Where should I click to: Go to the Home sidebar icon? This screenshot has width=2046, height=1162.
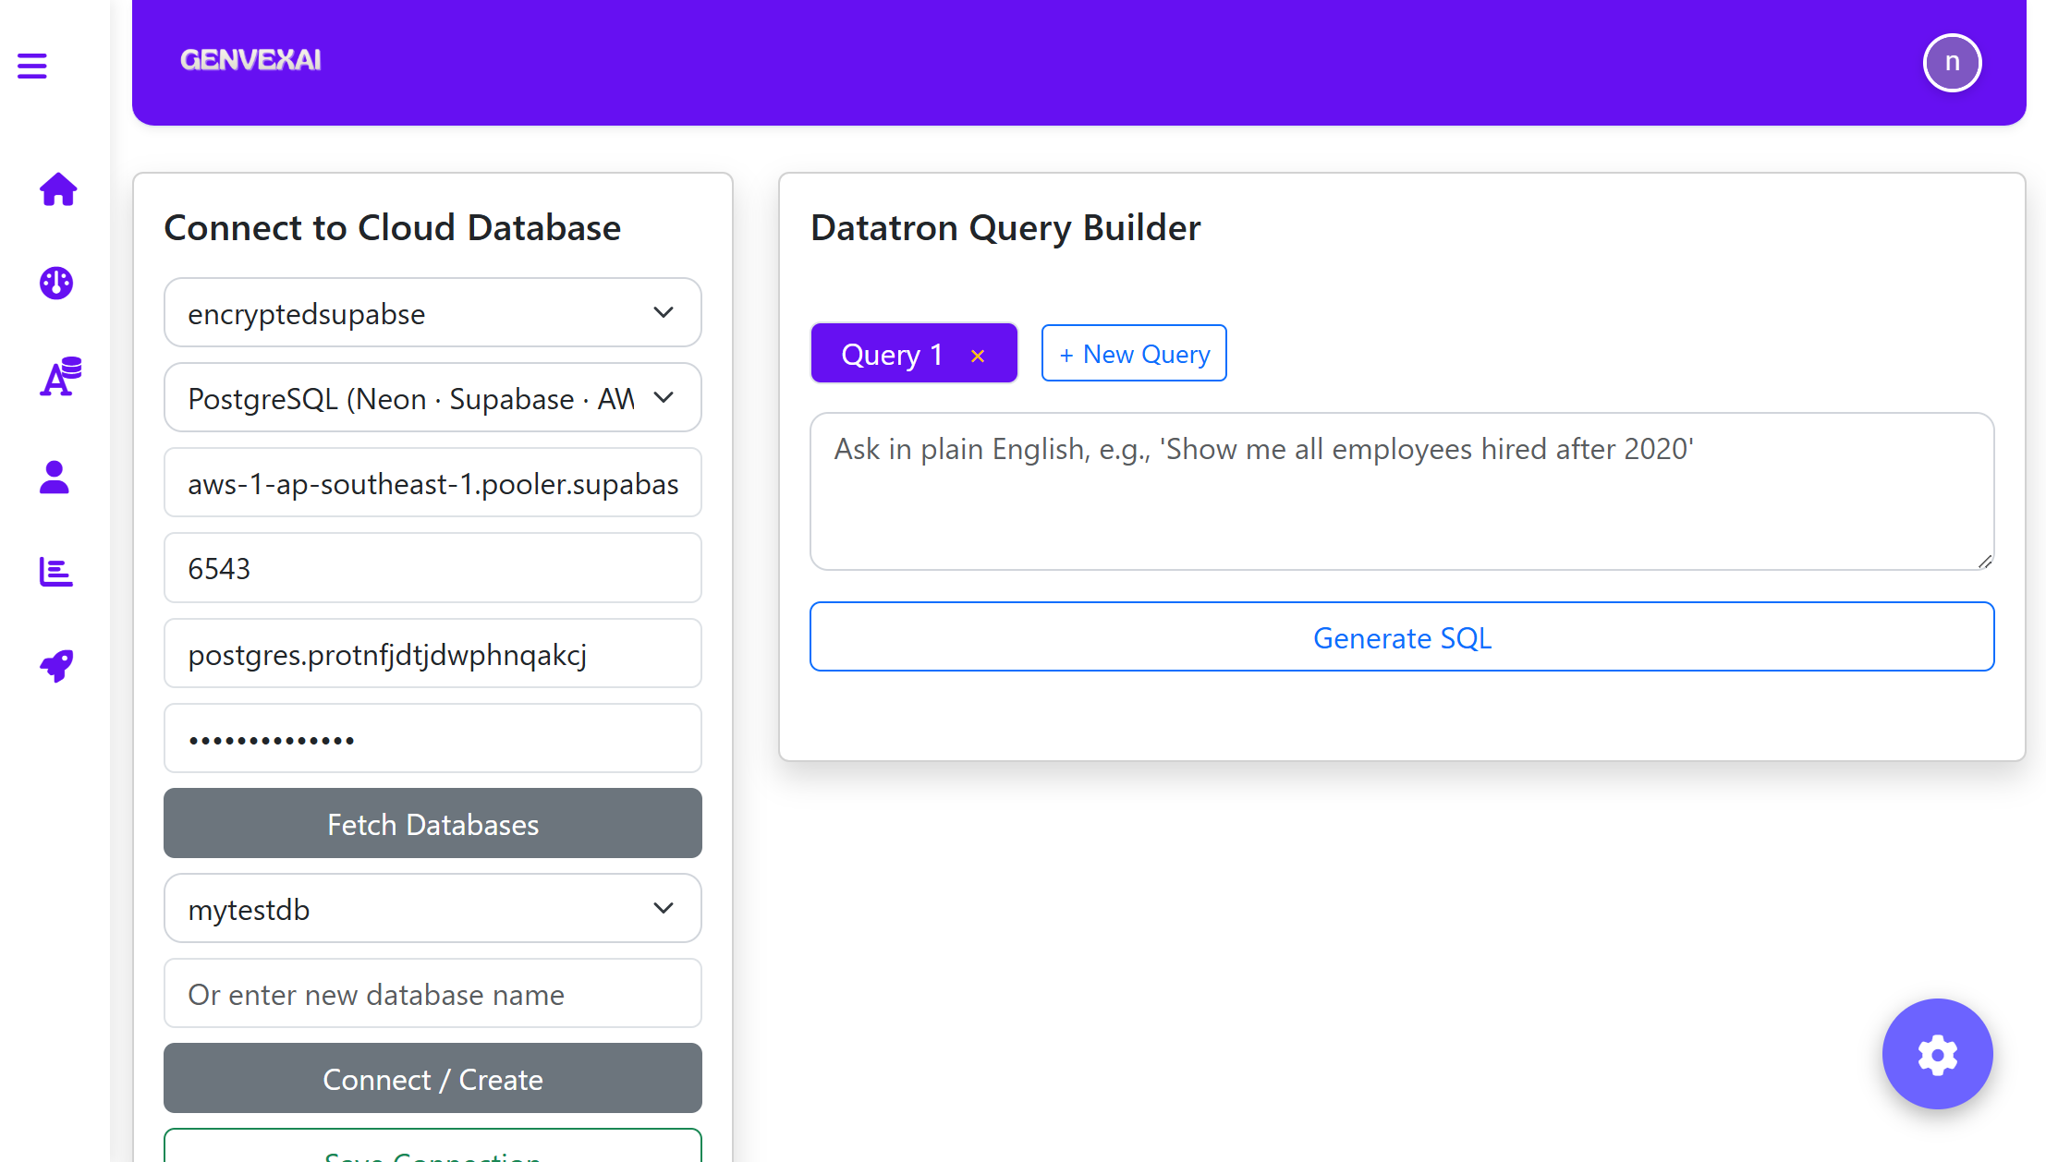click(x=57, y=189)
